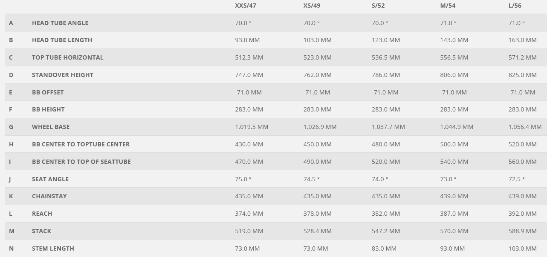Viewport: 547px width, 257px height.
Task: Select the XS/49 size column header
Action: click(x=312, y=6)
